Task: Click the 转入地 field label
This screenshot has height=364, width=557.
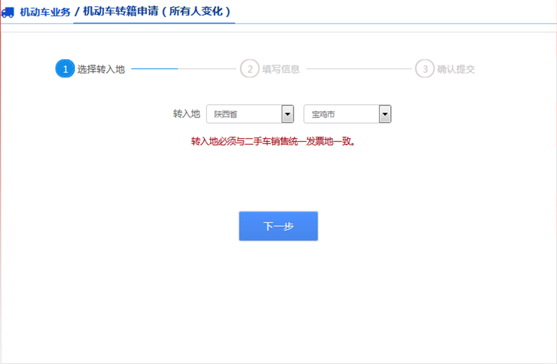Action: tap(186, 114)
